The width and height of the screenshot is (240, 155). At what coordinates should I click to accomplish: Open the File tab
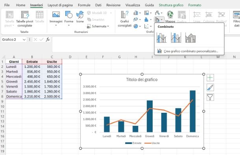[x=7, y=5]
